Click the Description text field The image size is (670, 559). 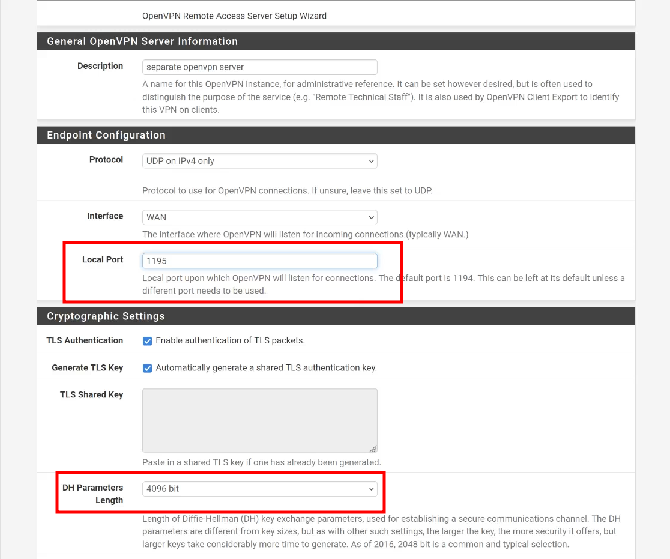259,67
